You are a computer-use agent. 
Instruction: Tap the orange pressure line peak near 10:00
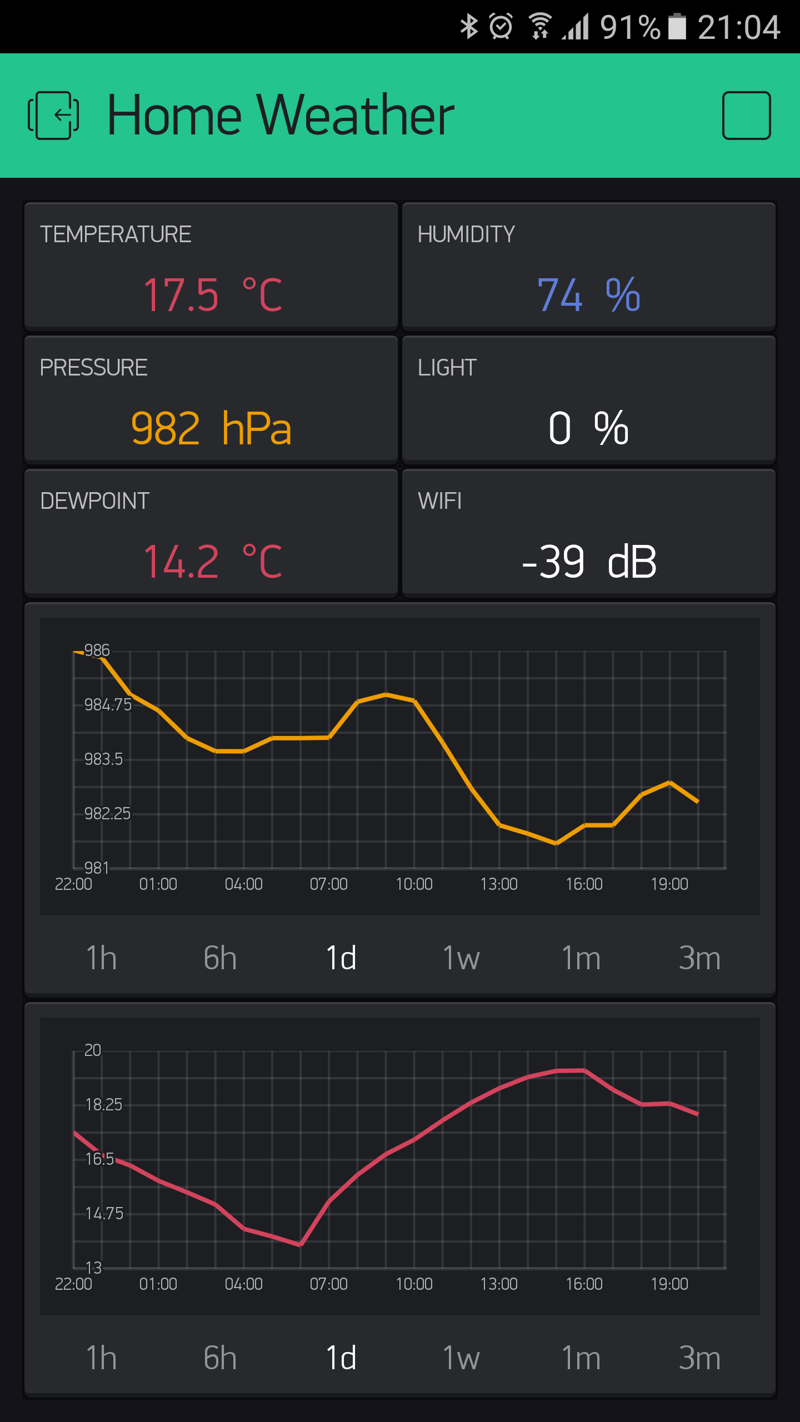(387, 694)
